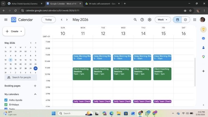This screenshot has height=117, width=208.
Task: Open the Chrome three-dot menu
Action: 204,11
